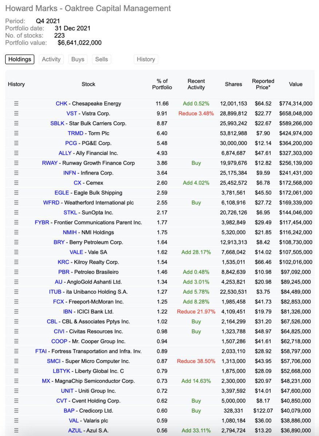Image resolution: width=319 pixels, height=436 pixels.
Task: Sort by the Value column header
Action: pyautogui.click(x=296, y=84)
